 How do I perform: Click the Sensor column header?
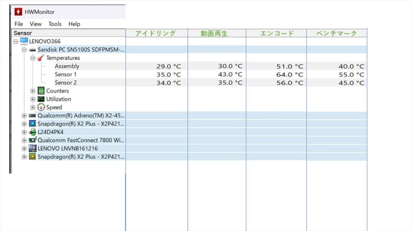pyautogui.click(x=68, y=33)
